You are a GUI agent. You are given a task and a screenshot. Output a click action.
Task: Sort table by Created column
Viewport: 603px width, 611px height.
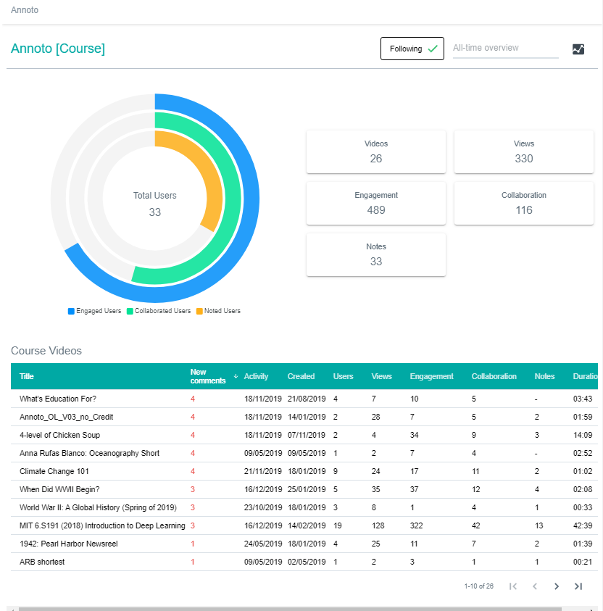coord(301,376)
